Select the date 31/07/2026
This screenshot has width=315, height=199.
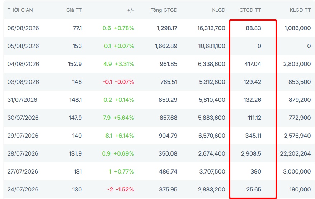coord(22,100)
